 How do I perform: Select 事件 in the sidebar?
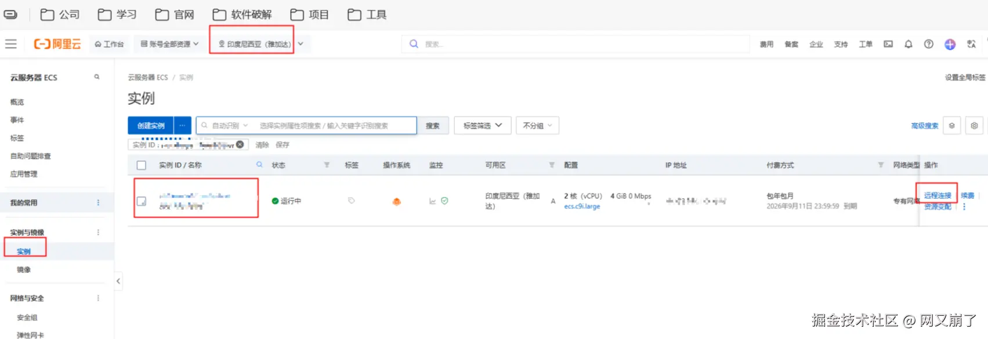click(17, 120)
